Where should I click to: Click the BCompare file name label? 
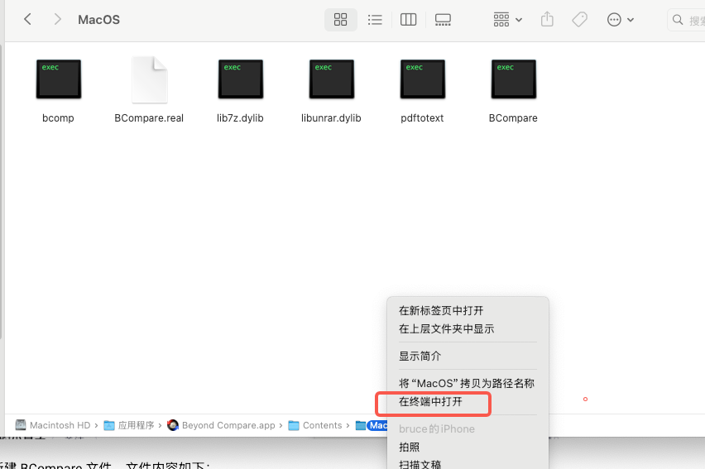[x=513, y=117]
